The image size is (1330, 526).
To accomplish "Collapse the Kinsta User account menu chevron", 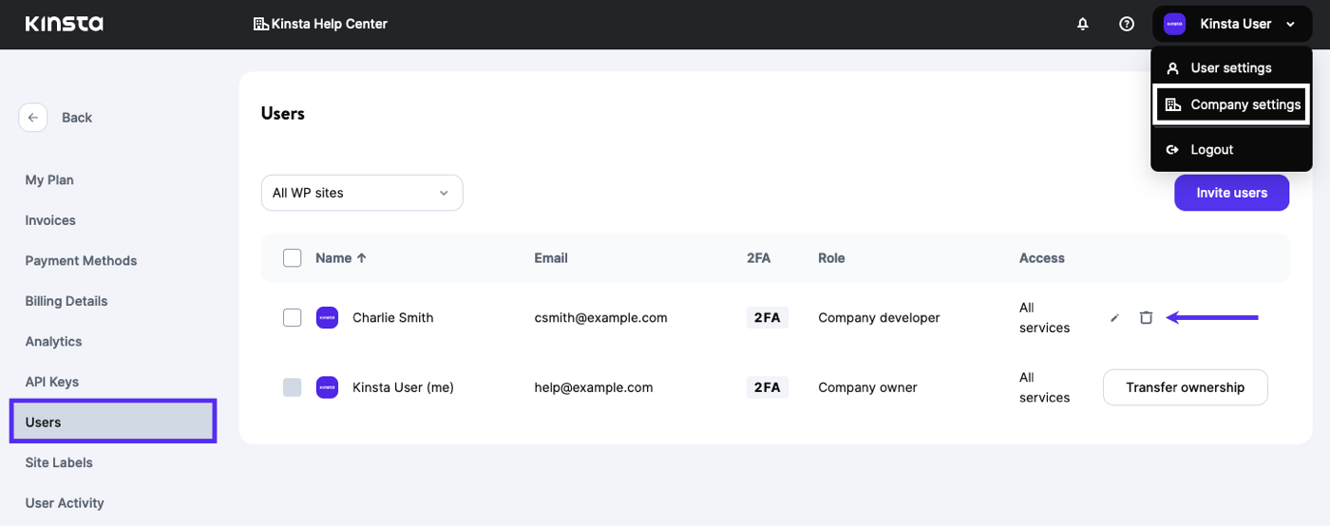I will tap(1290, 25).
